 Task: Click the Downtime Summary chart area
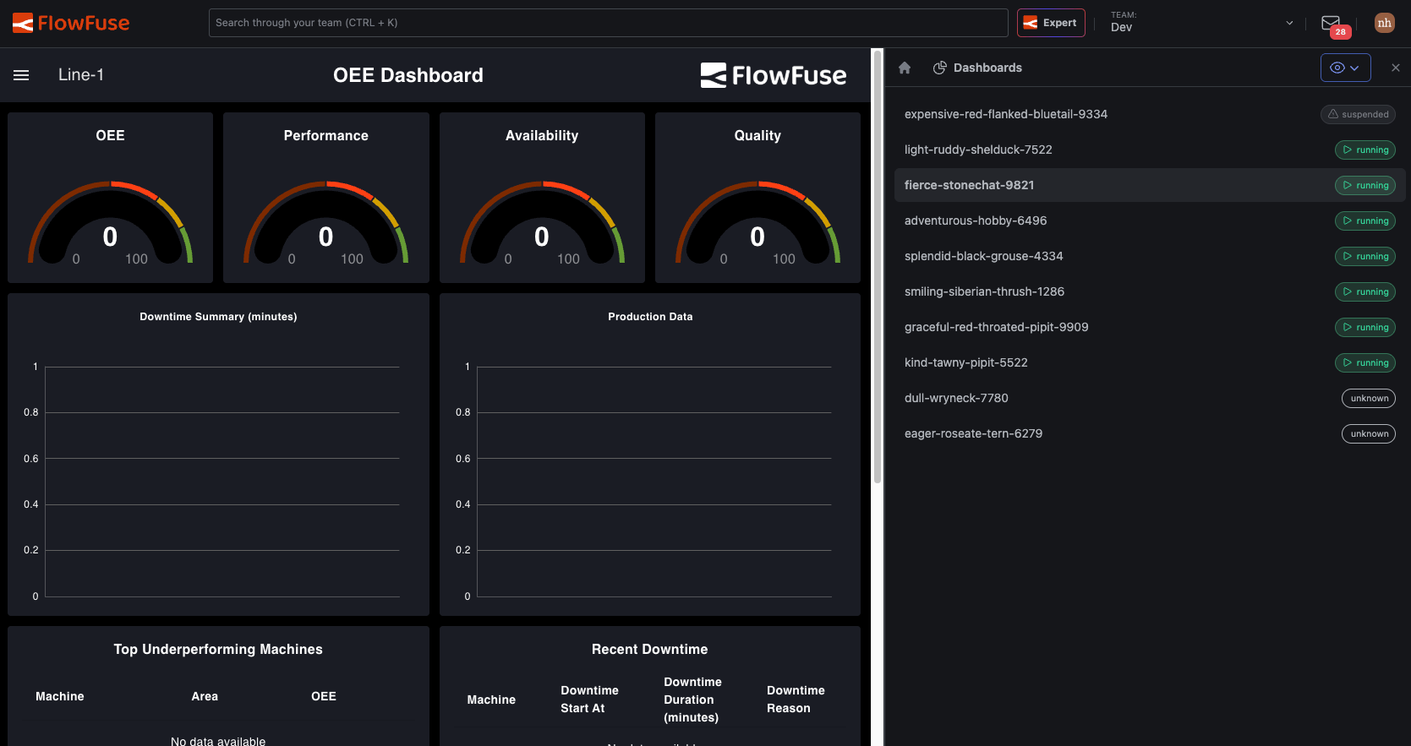[218, 480]
